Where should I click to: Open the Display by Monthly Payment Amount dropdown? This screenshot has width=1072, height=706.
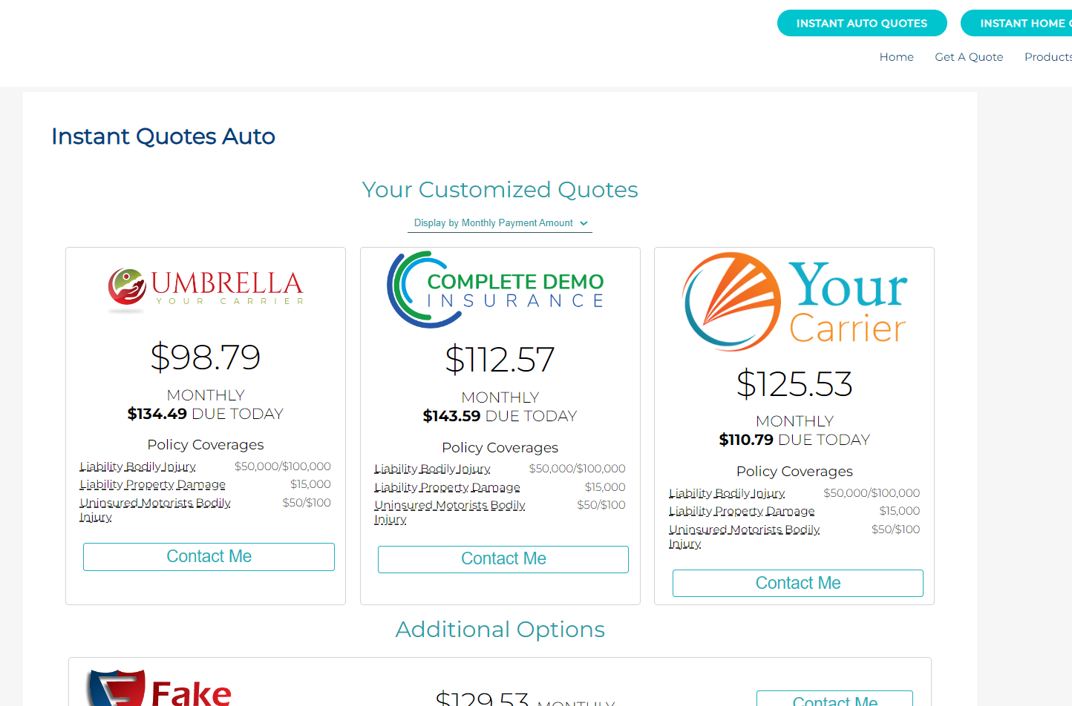[500, 223]
